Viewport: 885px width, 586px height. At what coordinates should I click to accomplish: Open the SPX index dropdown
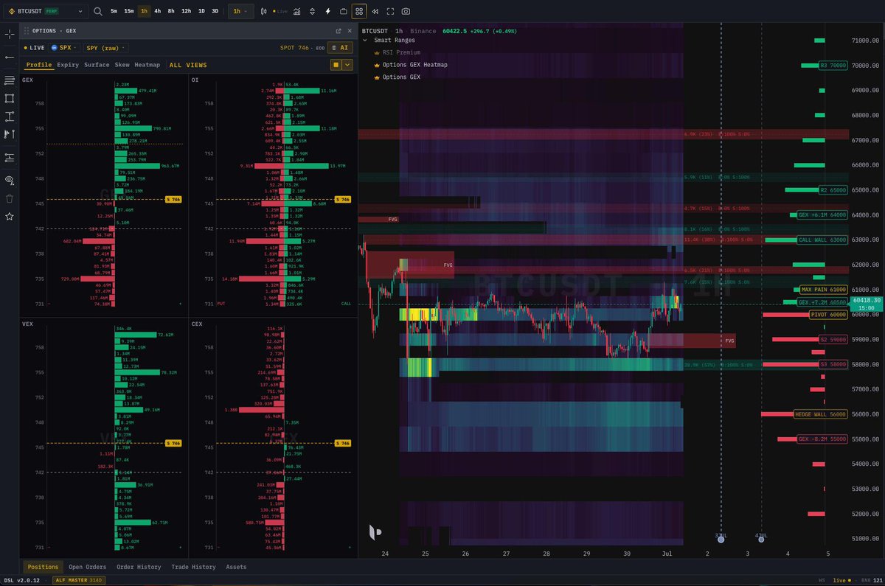click(65, 47)
